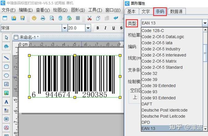
Task: Click the cut scissors icon
Action: click(x=90, y=18)
